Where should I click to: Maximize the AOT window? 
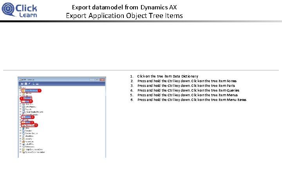[97, 79]
